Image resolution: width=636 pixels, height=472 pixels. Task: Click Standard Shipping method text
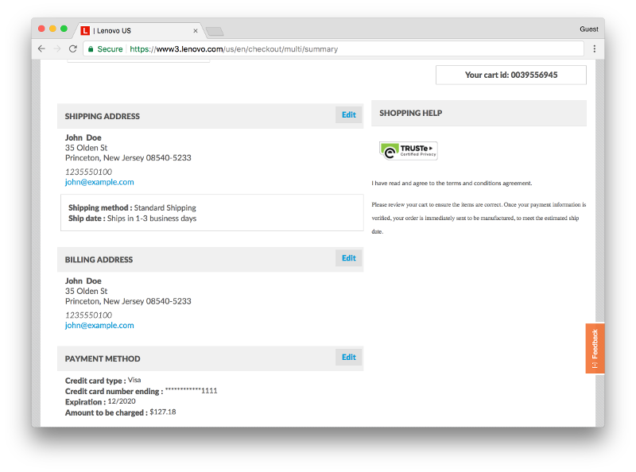(x=165, y=207)
